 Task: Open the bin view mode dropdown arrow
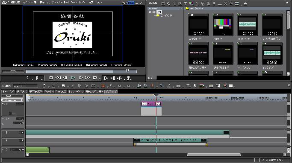tap(242, 5)
